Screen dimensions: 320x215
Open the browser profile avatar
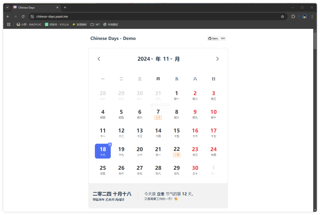click(305, 17)
